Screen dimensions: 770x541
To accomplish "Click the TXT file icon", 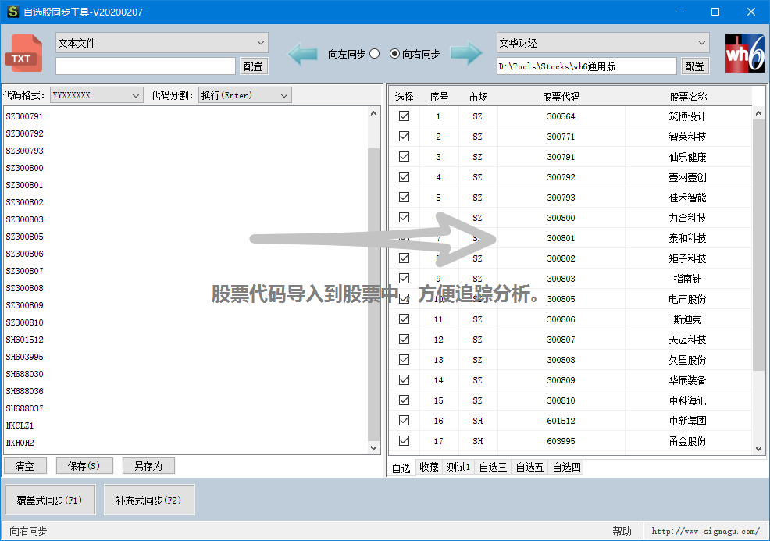I will [x=22, y=53].
